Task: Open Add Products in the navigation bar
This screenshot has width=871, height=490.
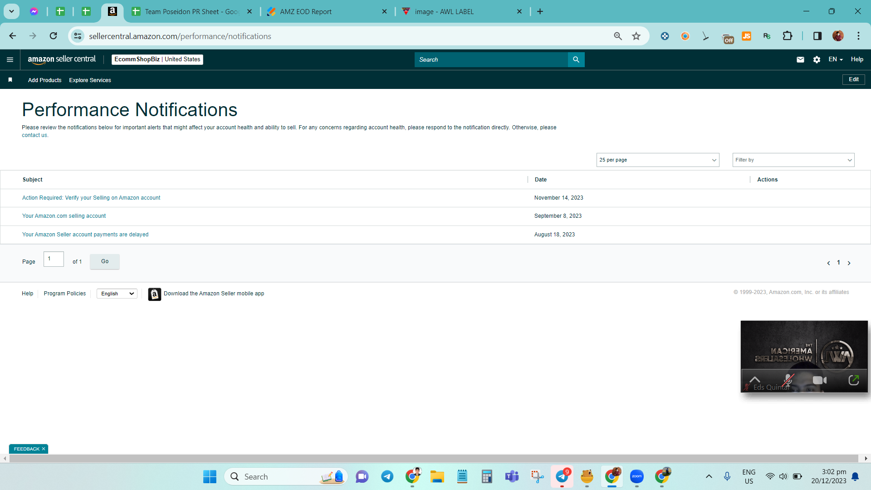Action: pyautogui.click(x=44, y=80)
